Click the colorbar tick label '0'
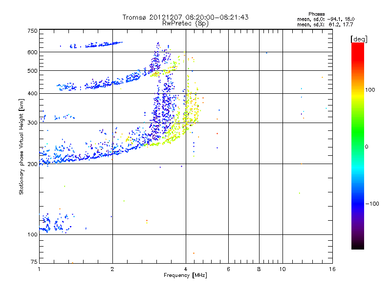Screen dimensions: 391x293 coord(367,147)
